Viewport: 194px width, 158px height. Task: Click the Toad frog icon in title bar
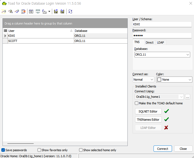(4, 3)
